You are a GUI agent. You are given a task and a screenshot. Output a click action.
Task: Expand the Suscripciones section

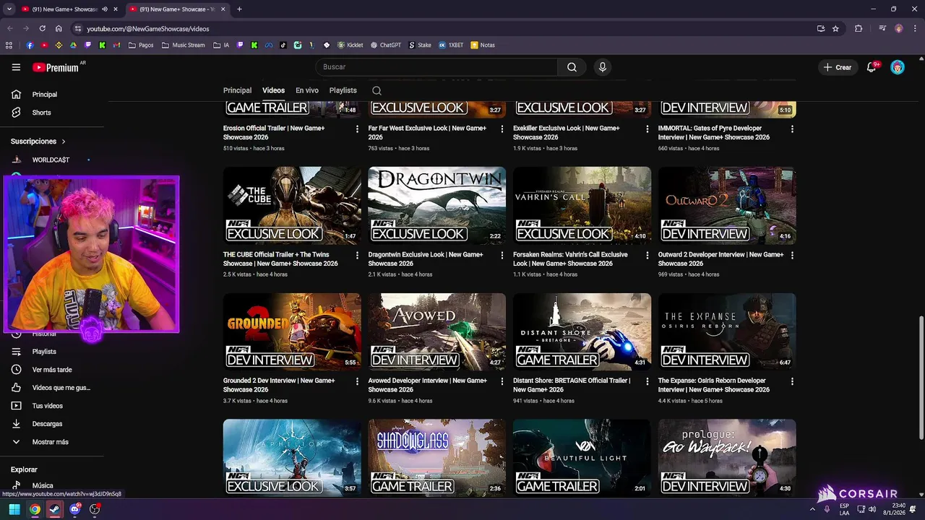pos(39,142)
